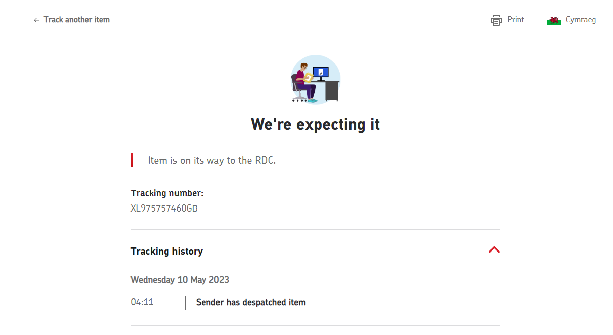Click the Tracking history heading
The height and width of the screenshot is (335, 613).
(x=166, y=252)
